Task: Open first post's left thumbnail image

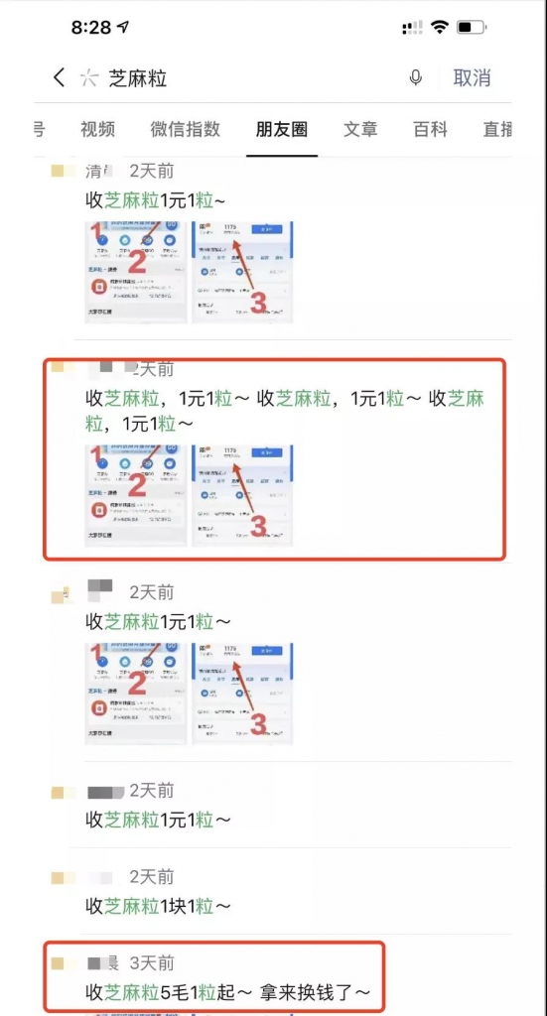Action: (x=136, y=273)
